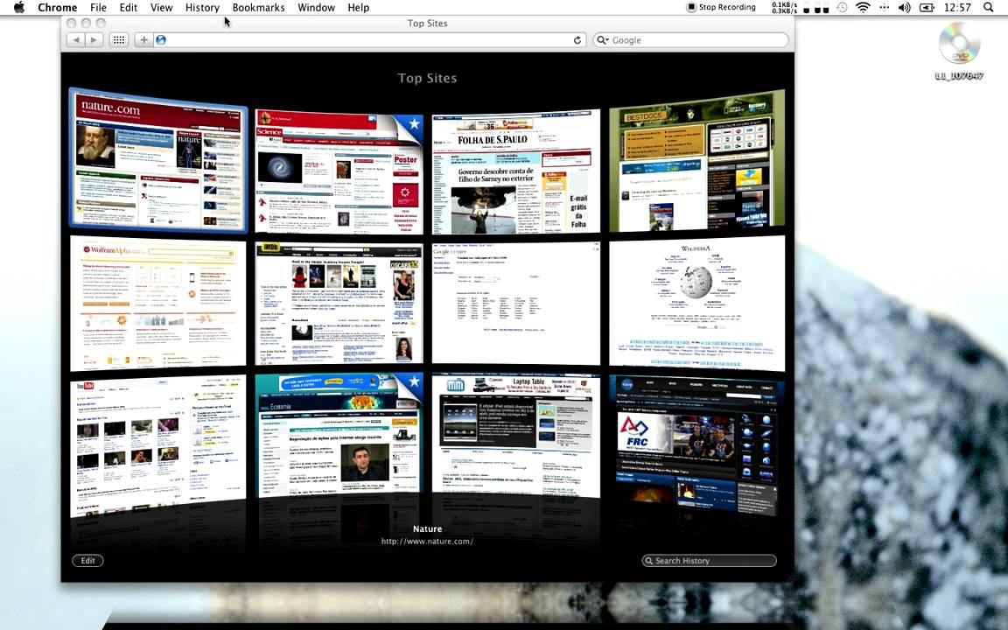
Task: Open the File menu
Action: 98,8
